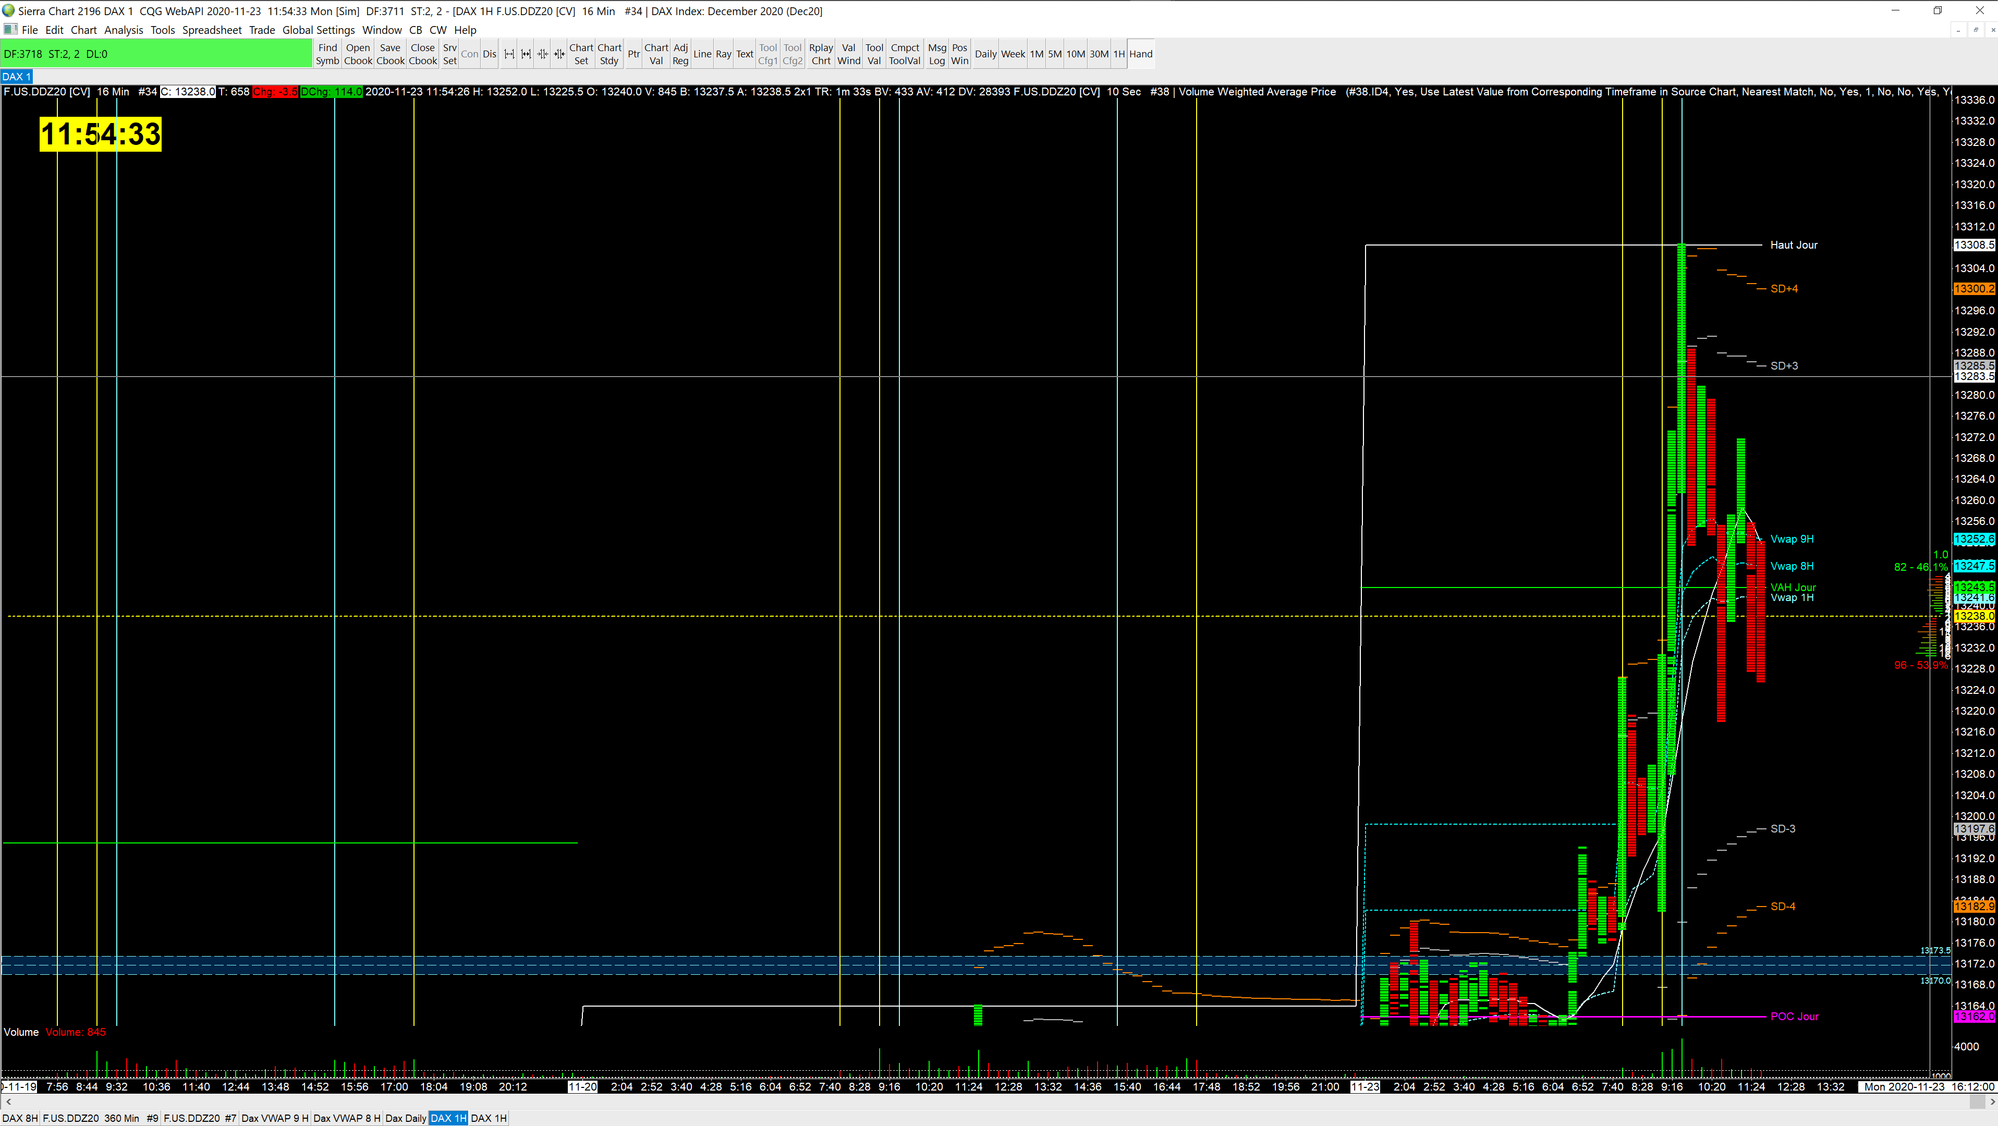Click the left scroll arrow at bottom
This screenshot has width=1998, height=1126.
(8, 1102)
